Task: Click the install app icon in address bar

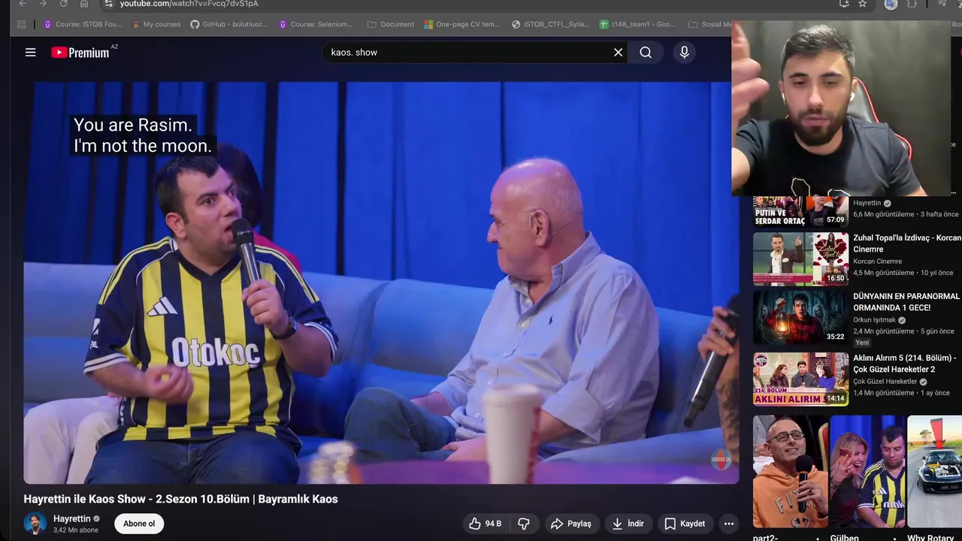Action: pos(843,4)
